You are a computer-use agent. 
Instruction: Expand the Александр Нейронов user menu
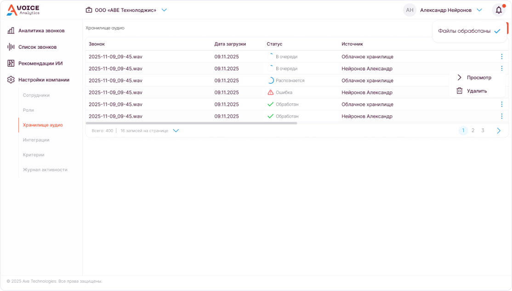(x=479, y=10)
